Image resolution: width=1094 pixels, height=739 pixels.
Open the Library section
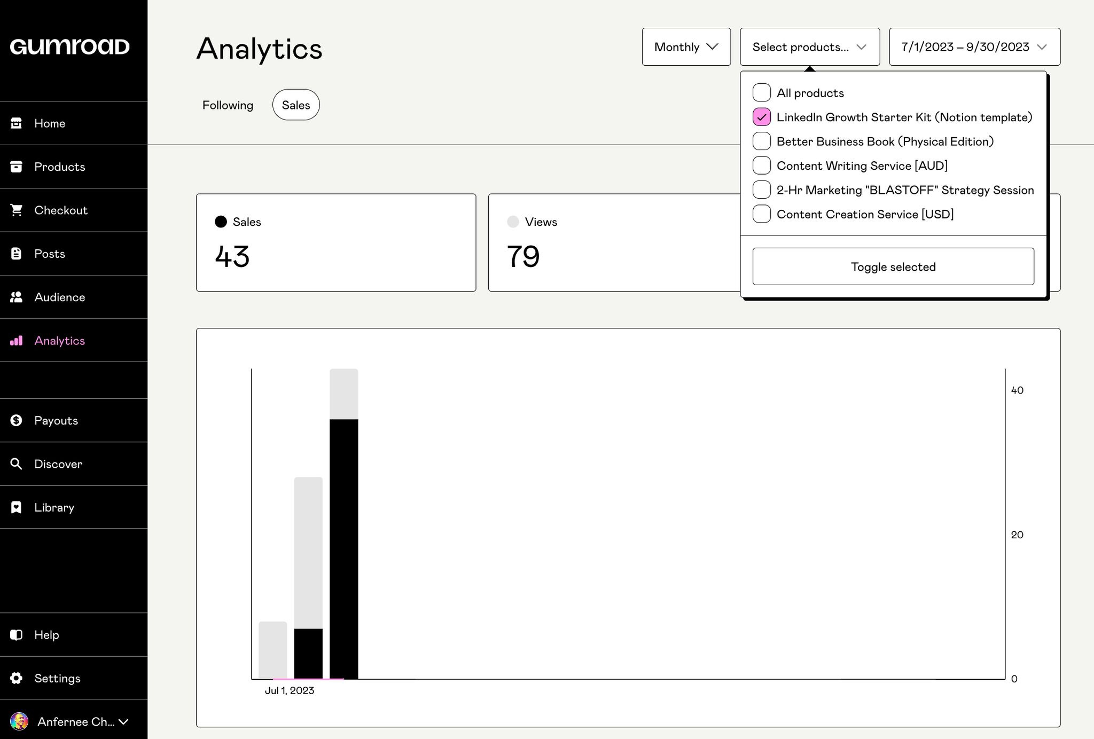click(x=74, y=507)
